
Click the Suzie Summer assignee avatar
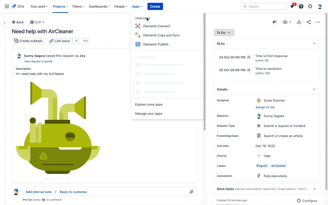[259, 101]
